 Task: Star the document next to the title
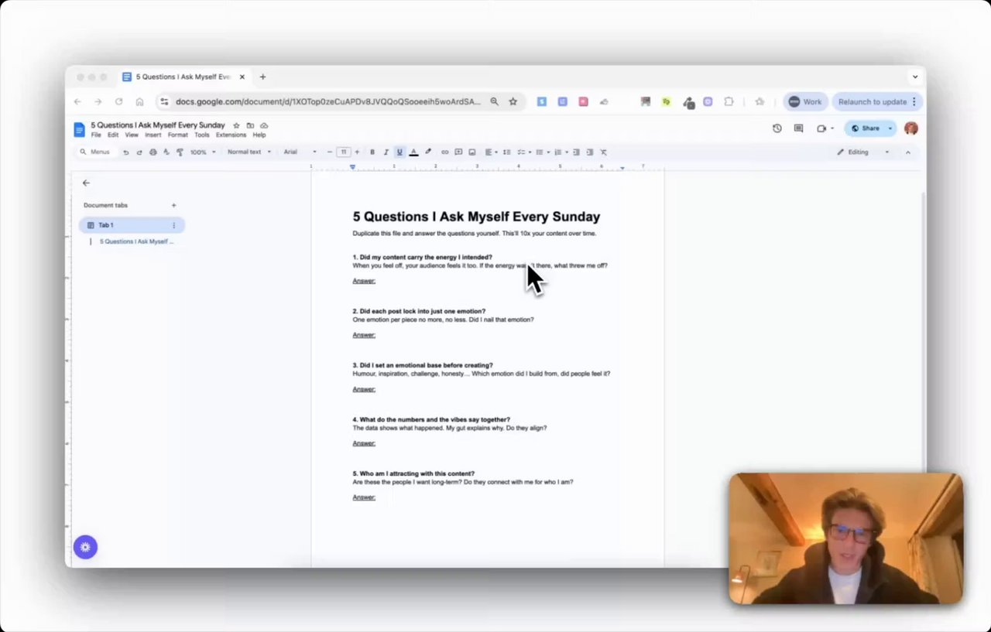(x=237, y=125)
